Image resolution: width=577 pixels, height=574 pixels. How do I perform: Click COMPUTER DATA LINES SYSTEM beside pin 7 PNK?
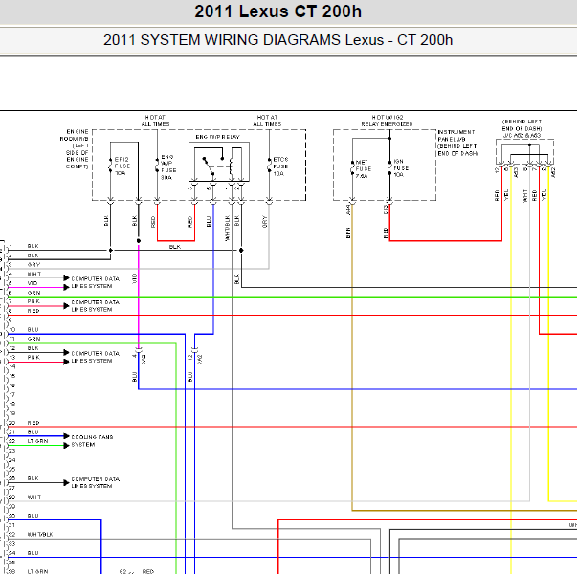coord(95,306)
